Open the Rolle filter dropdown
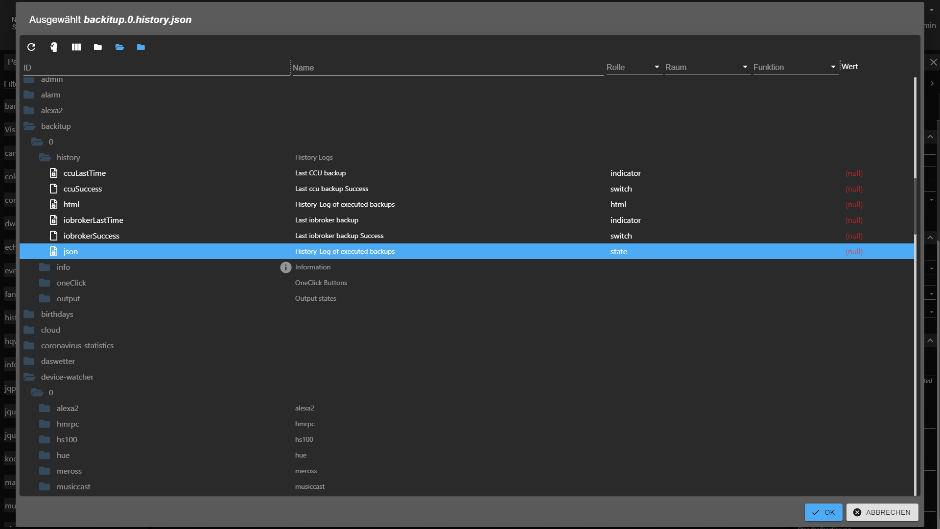940x529 pixels. tap(634, 67)
